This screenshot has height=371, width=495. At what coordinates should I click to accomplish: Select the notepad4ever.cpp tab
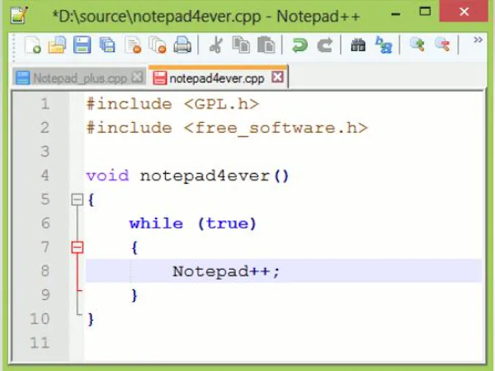click(x=216, y=78)
